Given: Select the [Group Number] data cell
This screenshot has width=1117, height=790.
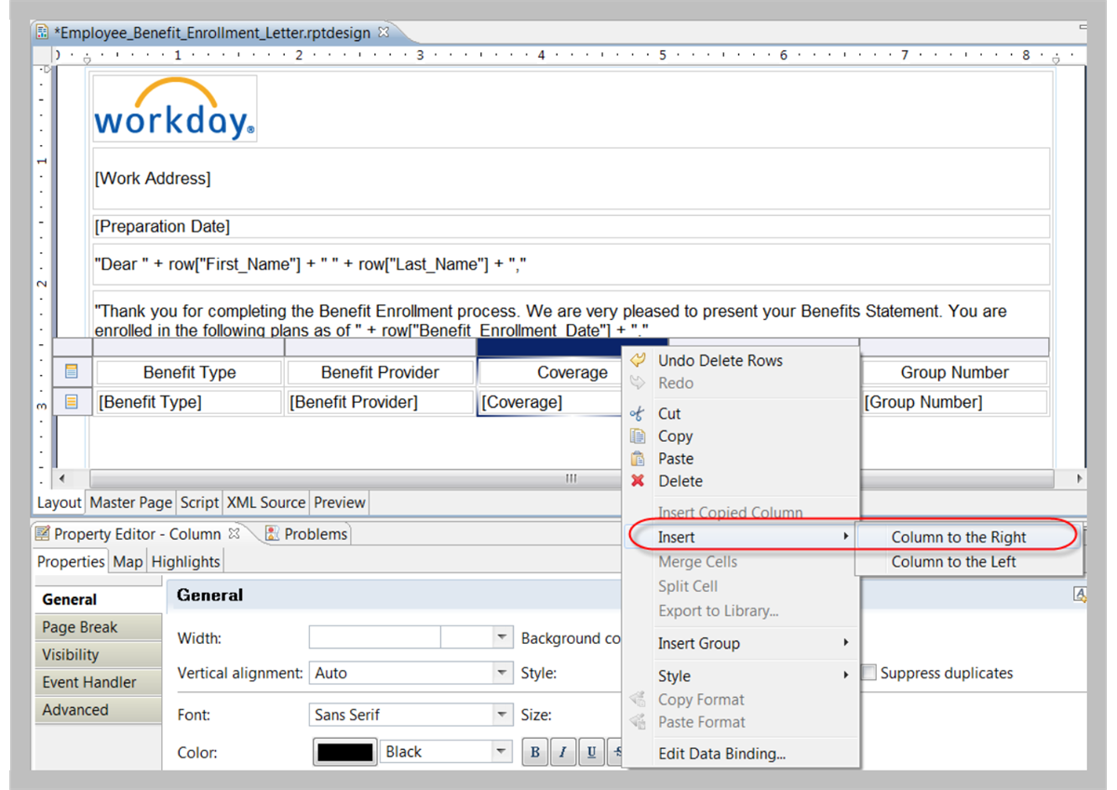Looking at the screenshot, I should pos(954,402).
